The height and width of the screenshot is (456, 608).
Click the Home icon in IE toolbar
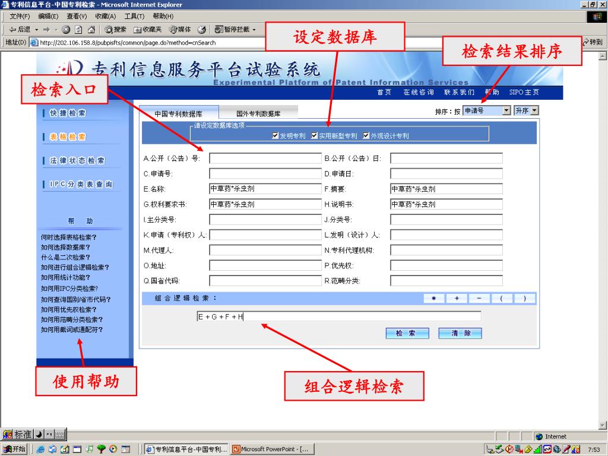pyautogui.click(x=91, y=30)
